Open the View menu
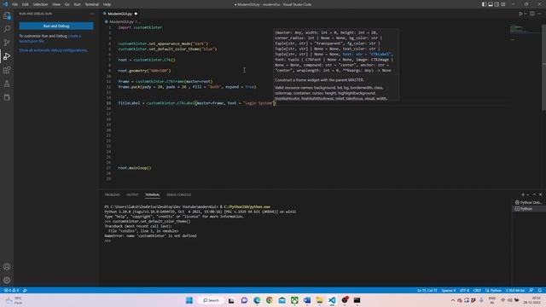This screenshot has width=546, height=307. 56,4
